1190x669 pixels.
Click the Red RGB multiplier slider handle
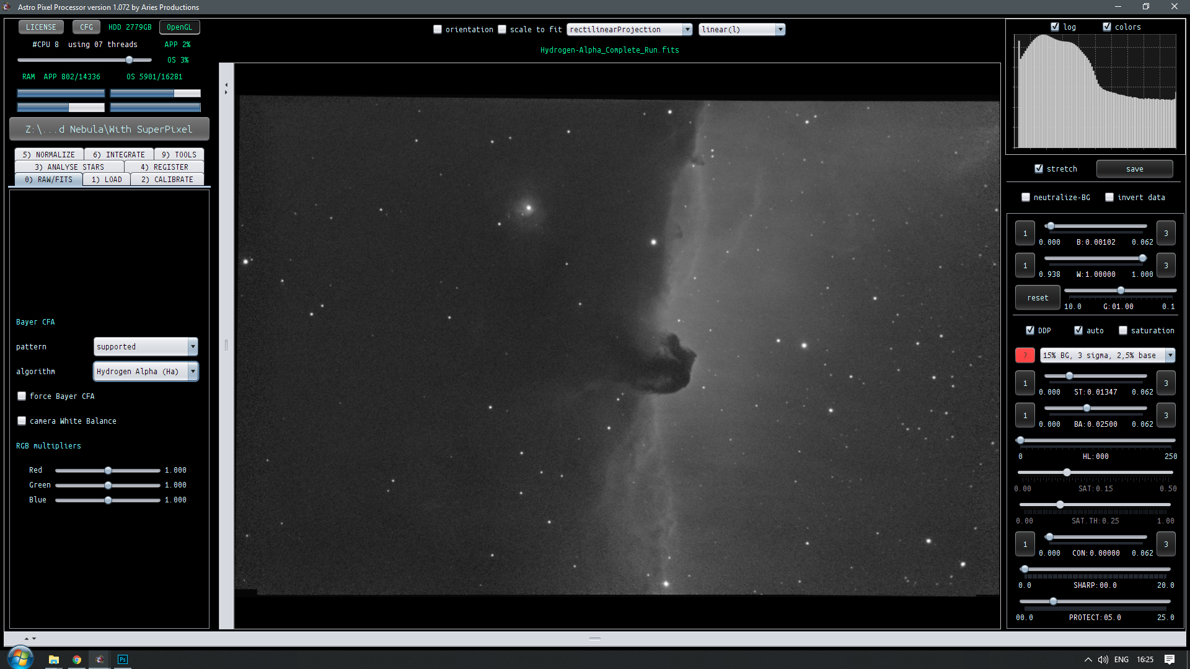pyautogui.click(x=108, y=471)
